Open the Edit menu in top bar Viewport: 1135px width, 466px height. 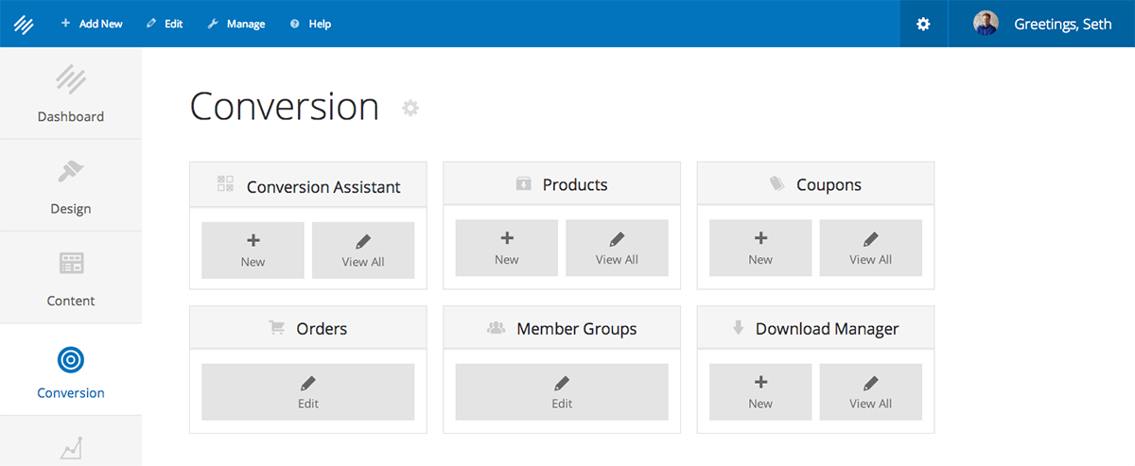coord(165,24)
